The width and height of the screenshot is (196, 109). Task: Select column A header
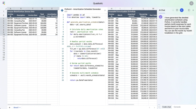pos(10,9)
